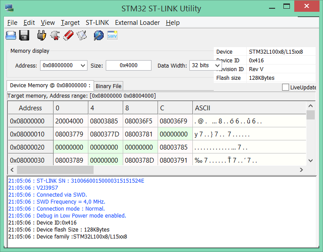This screenshot has height=252, width=323.
Task: Select cell value 08003789
Action: (71, 160)
